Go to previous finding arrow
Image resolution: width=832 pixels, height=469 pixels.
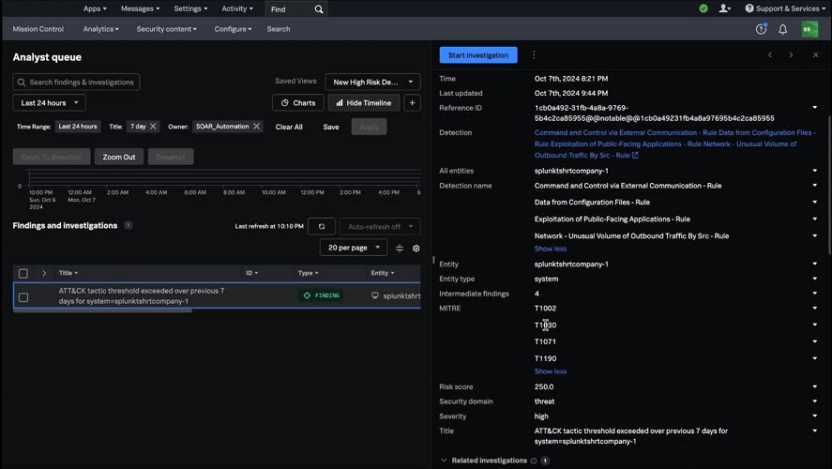[770, 55]
